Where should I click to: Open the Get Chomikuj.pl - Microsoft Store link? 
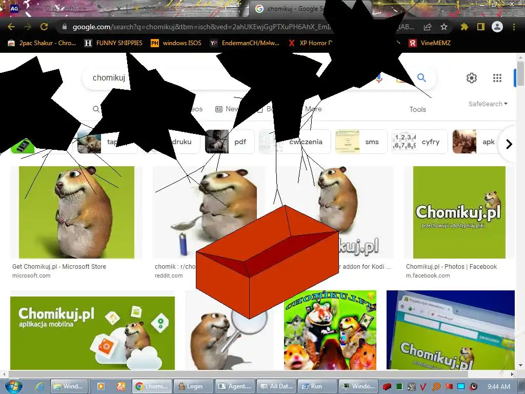(59, 267)
